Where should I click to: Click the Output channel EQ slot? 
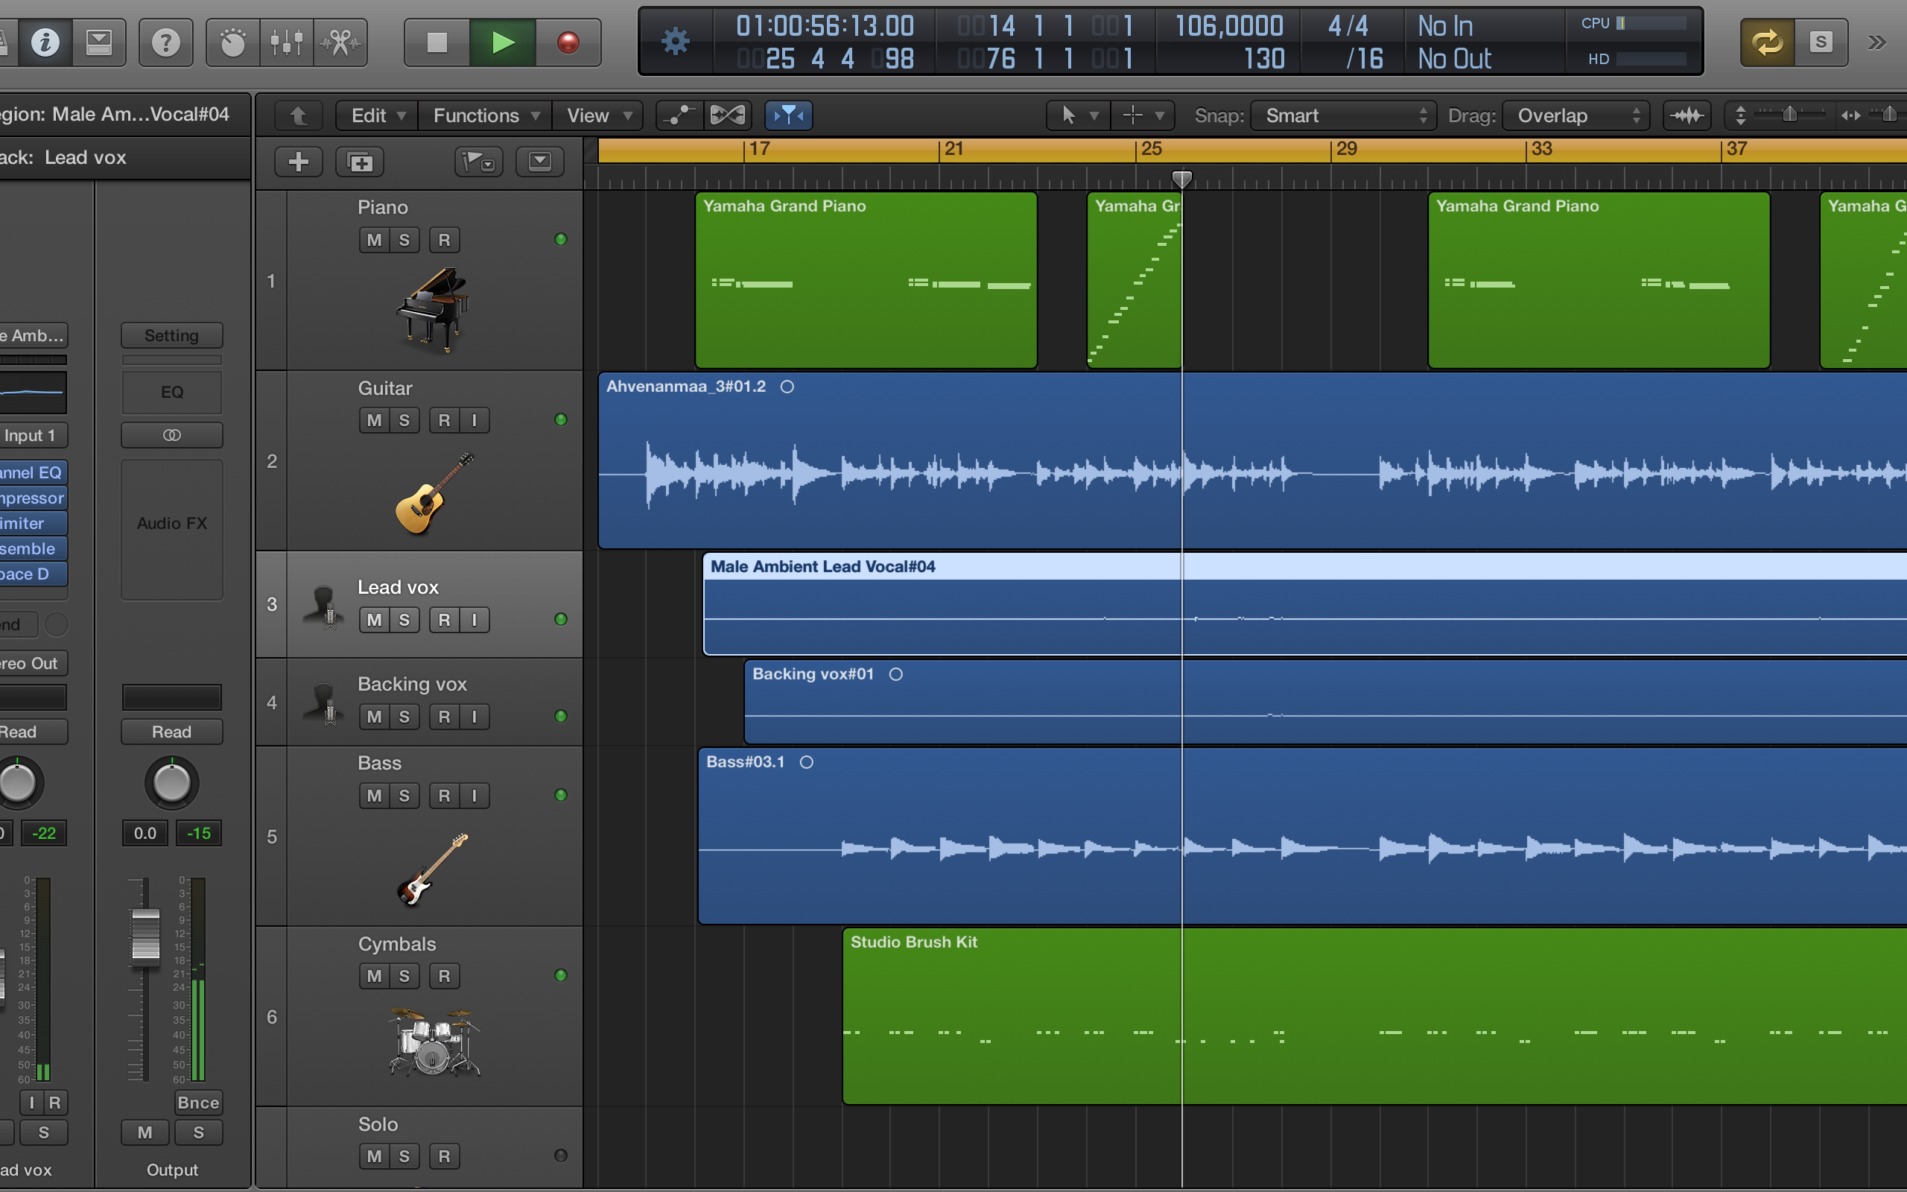click(172, 393)
